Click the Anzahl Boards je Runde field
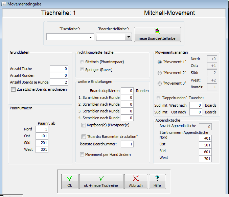The image size is (229, 197). 59,82
